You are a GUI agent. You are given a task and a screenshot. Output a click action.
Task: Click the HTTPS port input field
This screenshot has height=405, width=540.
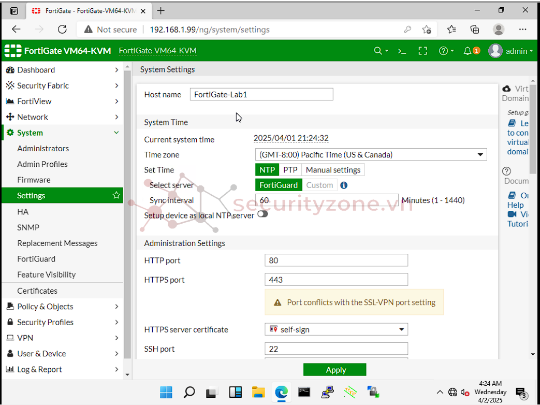click(x=336, y=280)
